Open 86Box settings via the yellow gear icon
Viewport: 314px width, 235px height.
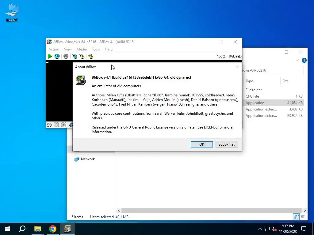click(91, 56)
